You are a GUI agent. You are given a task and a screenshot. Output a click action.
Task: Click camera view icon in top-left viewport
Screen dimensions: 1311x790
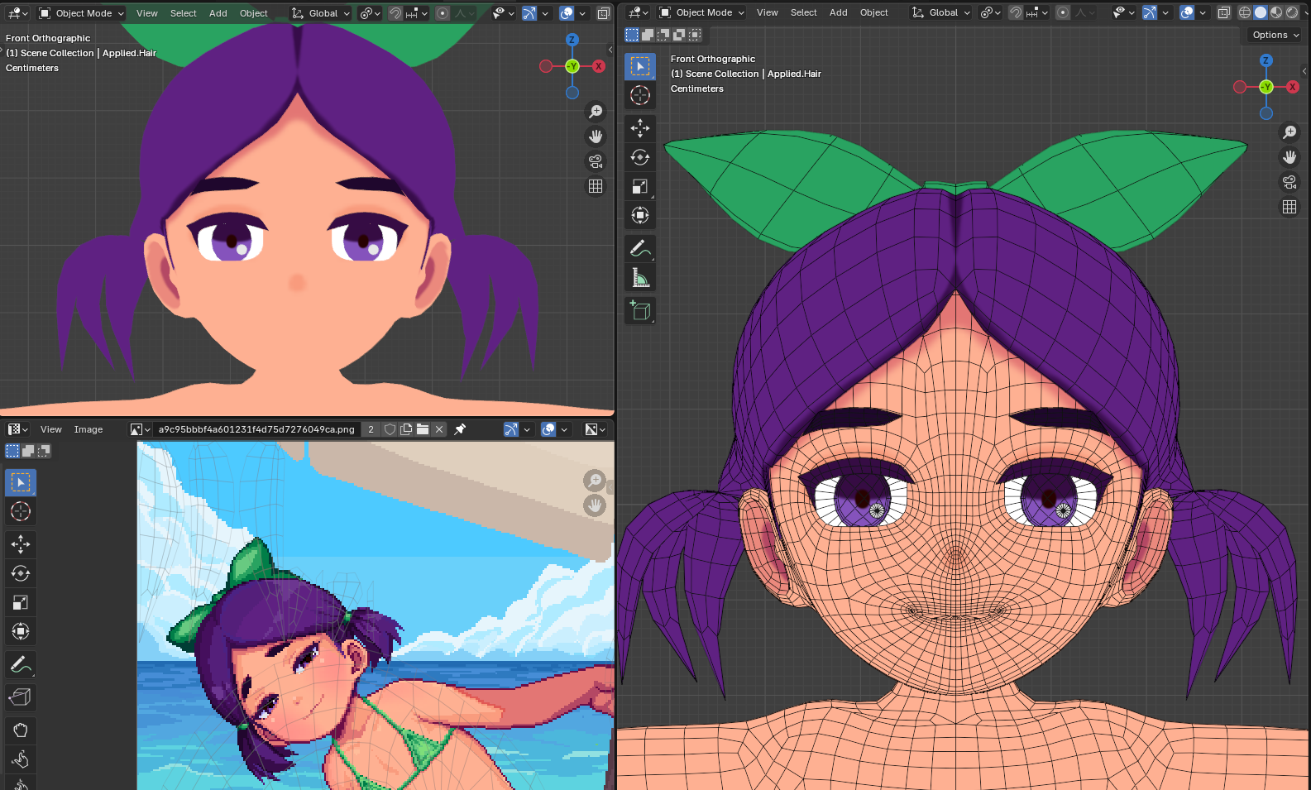595,161
